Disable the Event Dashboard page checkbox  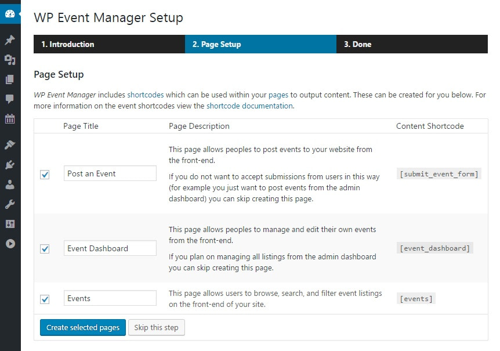click(45, 248)
